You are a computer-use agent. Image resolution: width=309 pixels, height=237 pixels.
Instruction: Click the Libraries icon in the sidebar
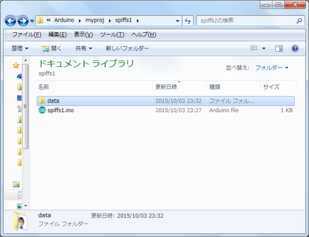click(16, 184)
